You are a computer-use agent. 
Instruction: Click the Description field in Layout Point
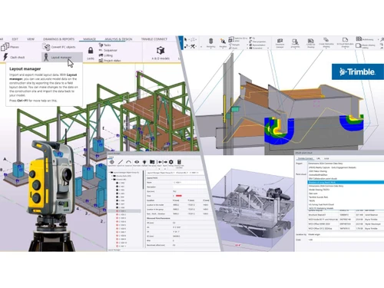pos(190,187)
